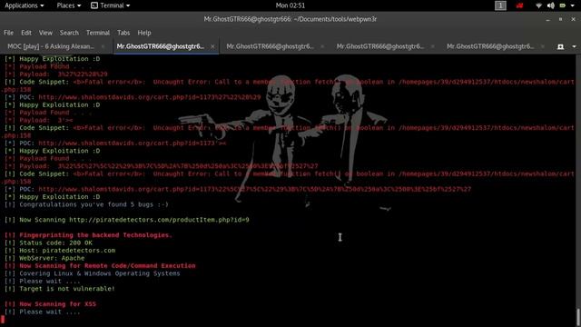Open the Terminal menu in menu bar
Viewport: 581px width, 327px height.
tap(98, 33)
